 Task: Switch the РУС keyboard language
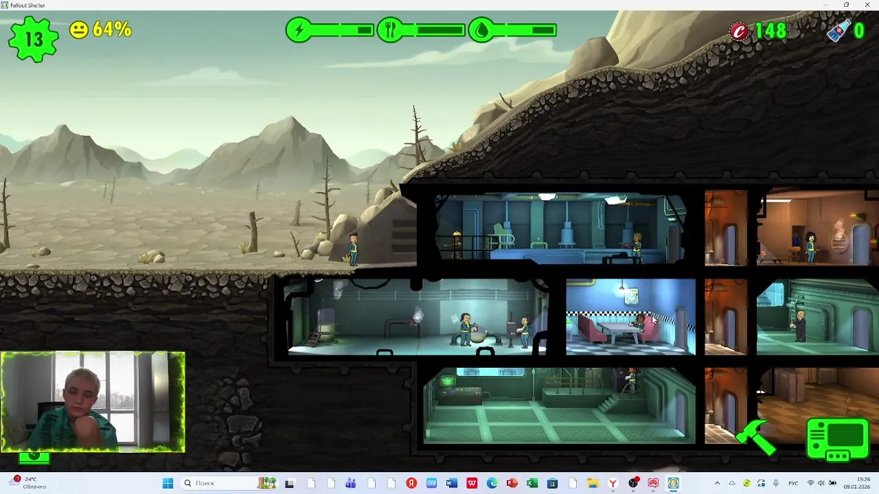point(793,483)
